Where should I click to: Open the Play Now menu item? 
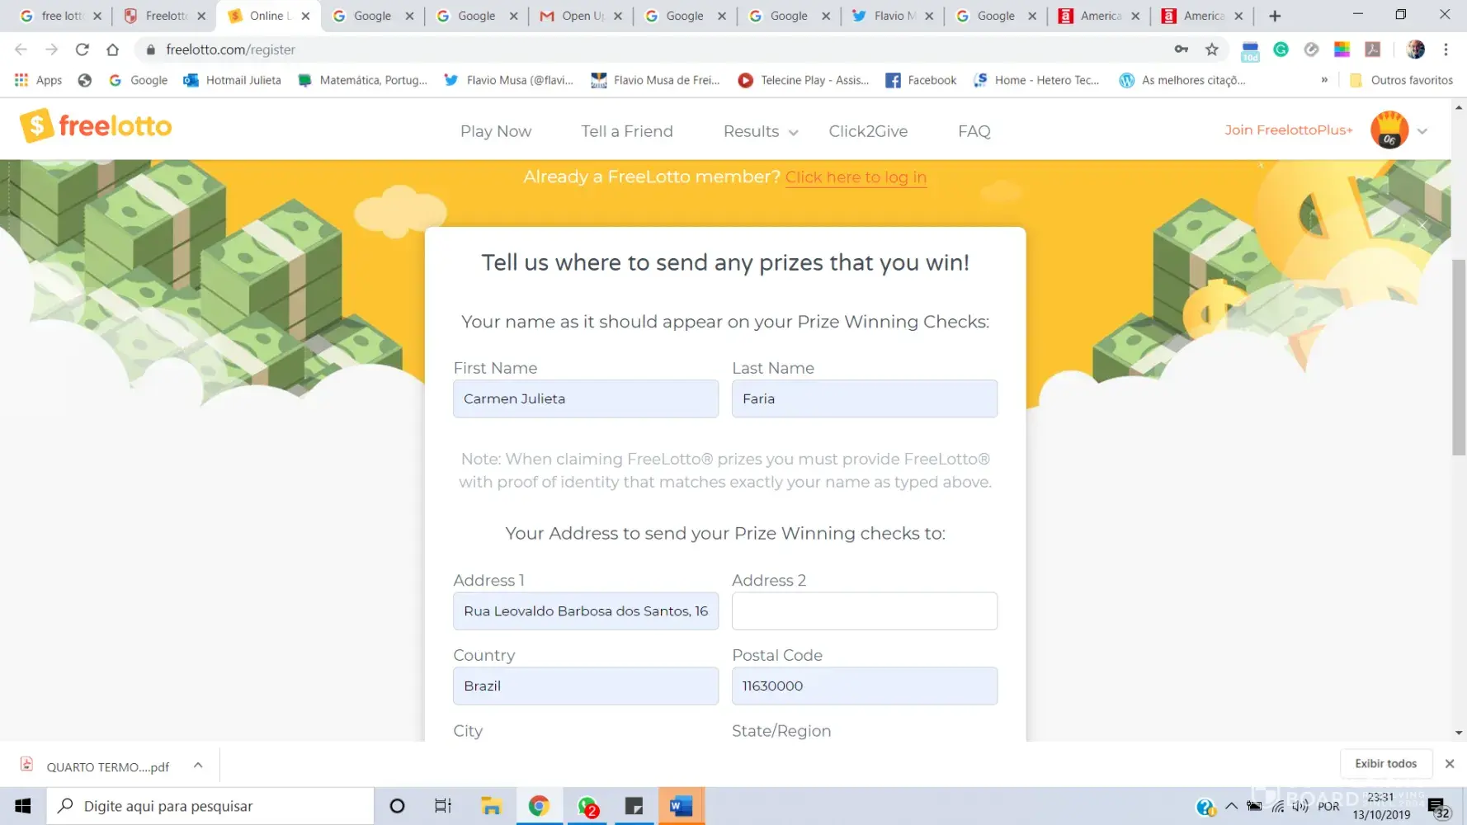496,131
